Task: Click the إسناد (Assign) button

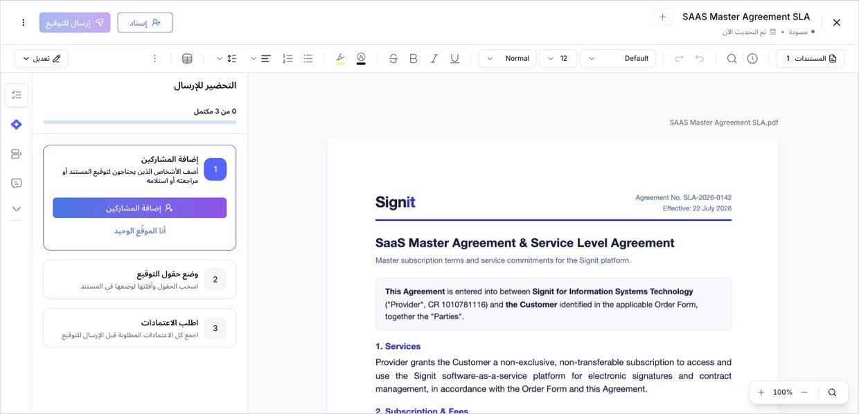Action: [145, 23]
